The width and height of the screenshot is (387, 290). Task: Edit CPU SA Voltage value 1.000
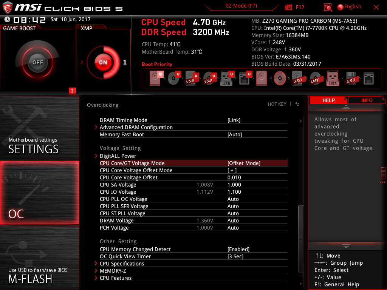234,185
